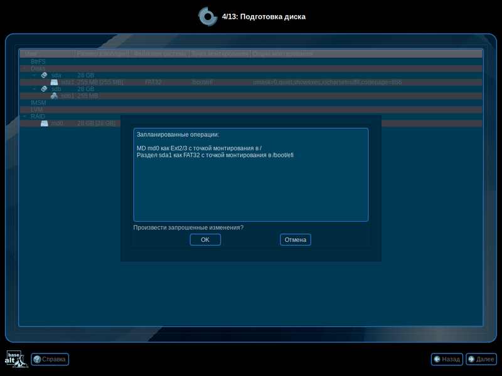Click the /boot/efi mount point cell
The image size is (502, 376).
point(201,82)
